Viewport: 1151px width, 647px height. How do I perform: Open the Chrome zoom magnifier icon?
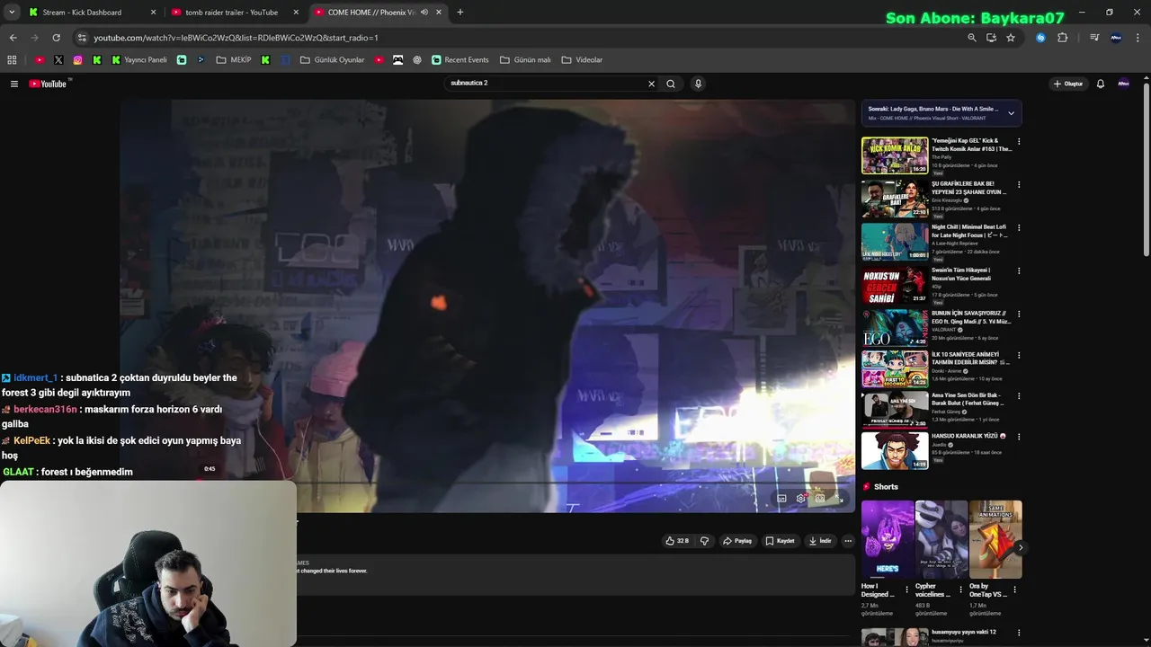point(971,38)
